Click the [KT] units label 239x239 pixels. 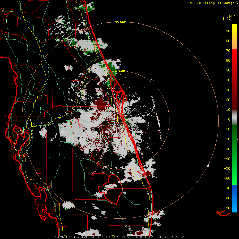coord(227,18)
